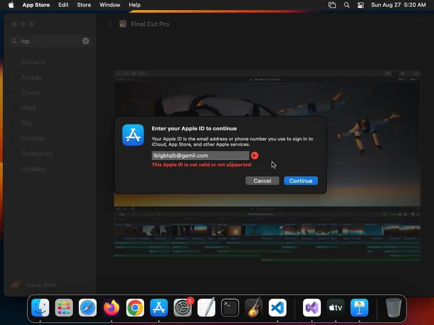Open TextEdit from the Dock
The width and height of the screenshot is (434, 325).
pyautogui.click(x=206, y=308)
